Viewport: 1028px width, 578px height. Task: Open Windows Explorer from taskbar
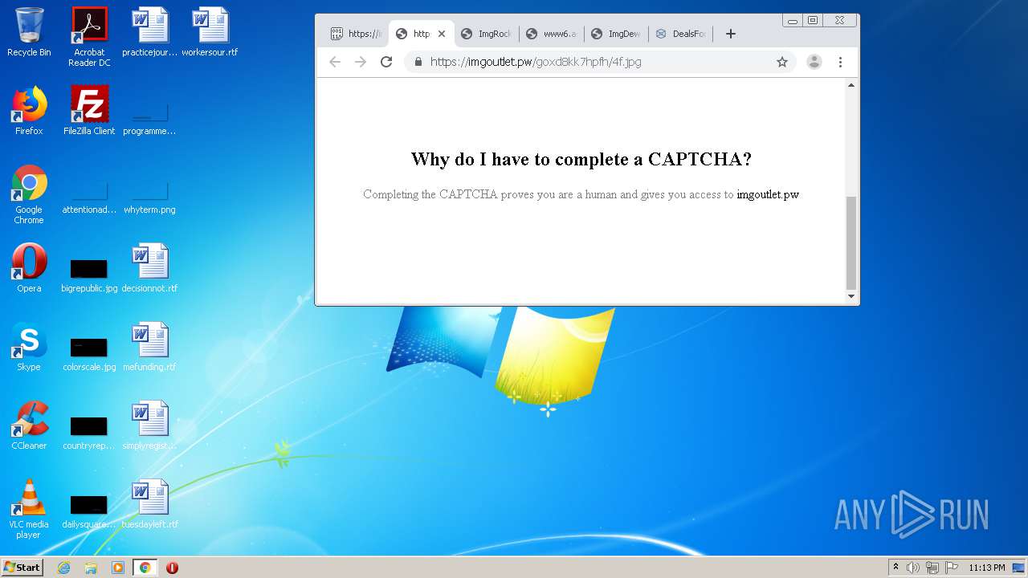point(91,568)
